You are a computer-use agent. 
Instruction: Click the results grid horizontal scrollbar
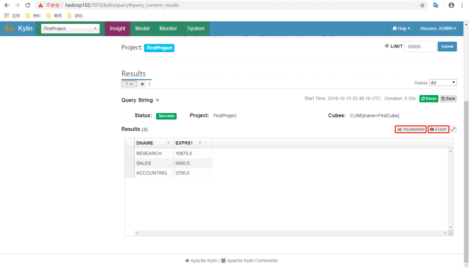pos(291,233)
